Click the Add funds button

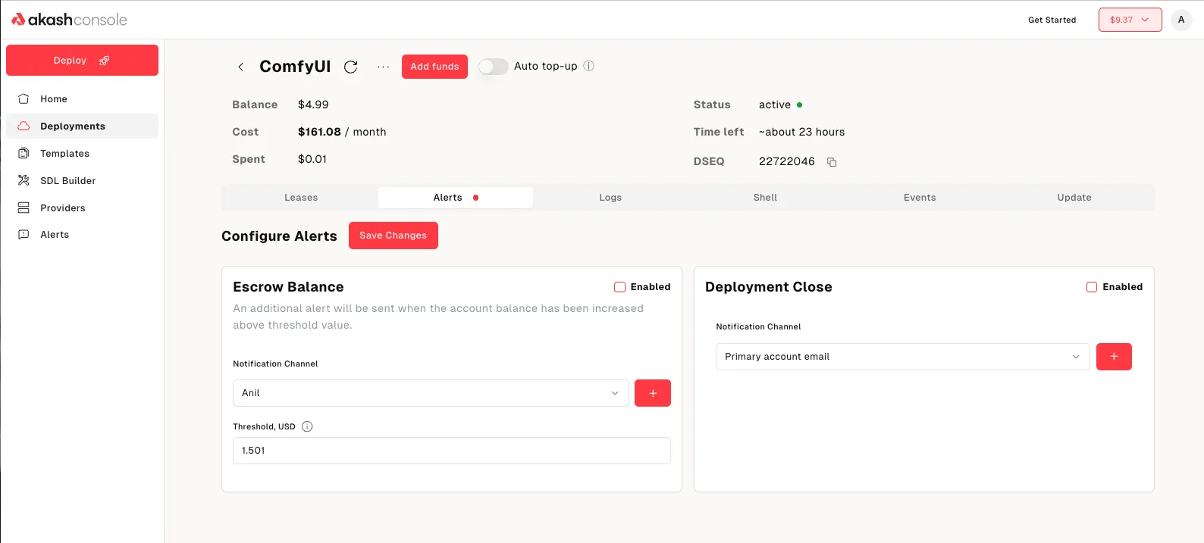coord(434,67)
